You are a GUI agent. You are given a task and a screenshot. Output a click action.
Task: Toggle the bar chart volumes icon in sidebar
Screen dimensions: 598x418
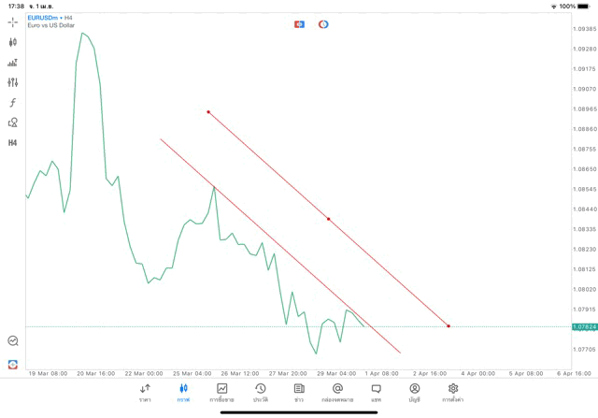pyautogui.click(x=13, y=63)
